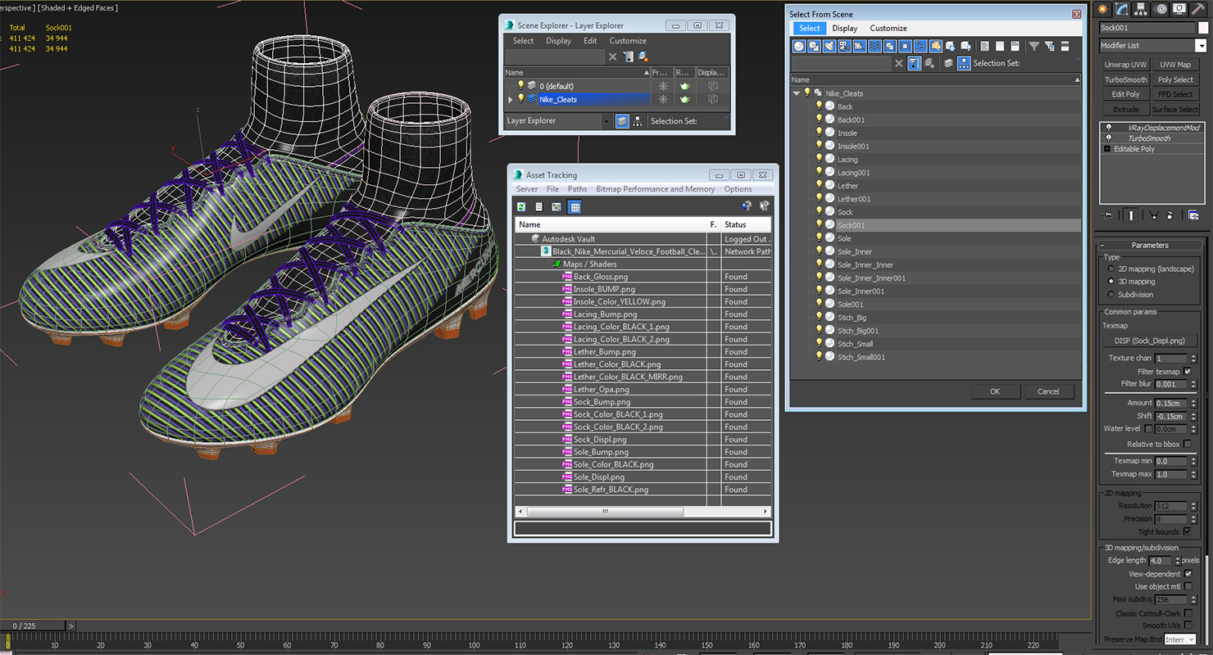Collapse the Nike_Cleats tree in Select From Scene
This screenshot has width=1213, height=655.
click(x=796, y=93)
